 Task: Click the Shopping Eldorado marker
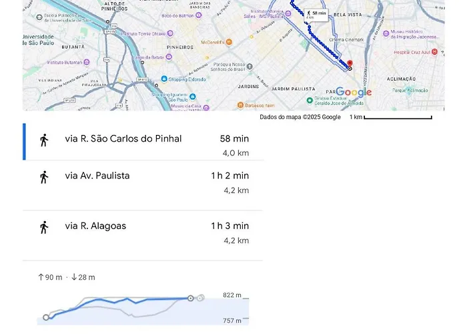click(x=163, y=79)
